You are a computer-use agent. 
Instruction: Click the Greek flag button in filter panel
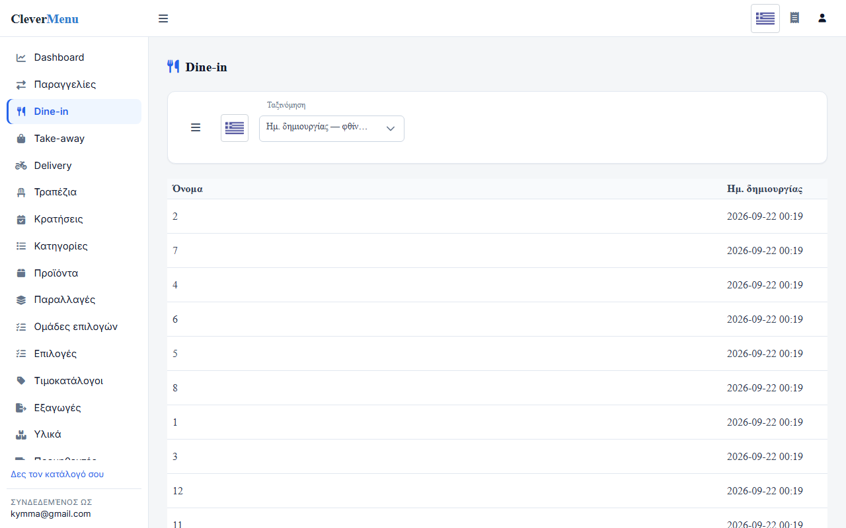(235, 128)
